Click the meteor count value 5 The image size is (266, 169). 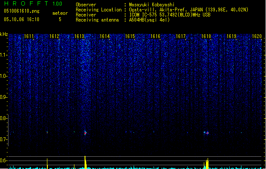60,19
